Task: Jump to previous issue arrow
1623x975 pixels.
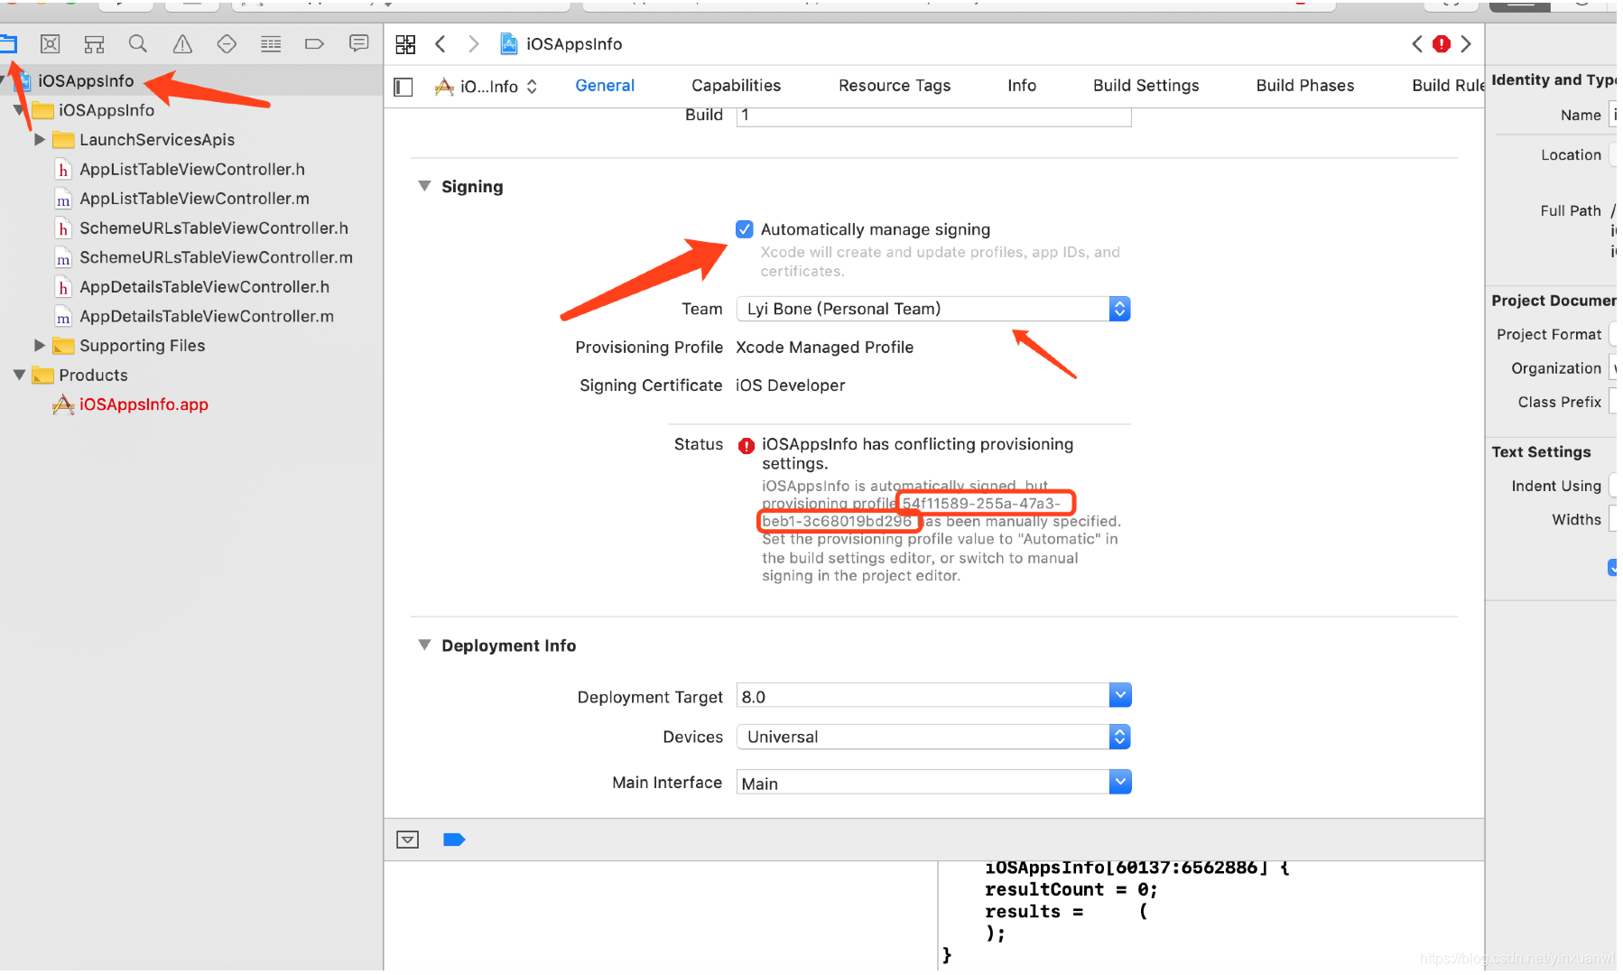Action: (x=1417, y=43)
